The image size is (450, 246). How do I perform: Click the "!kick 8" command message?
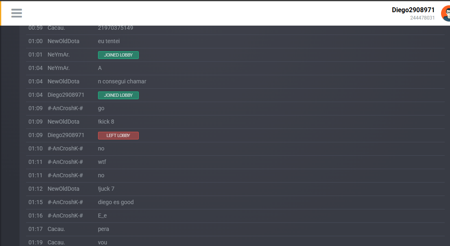click(106, 122)
